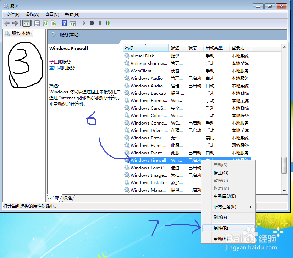Select 服务(本地) tree node
Image resolution: width=293 pixels, height=258 pixels.
18,33
